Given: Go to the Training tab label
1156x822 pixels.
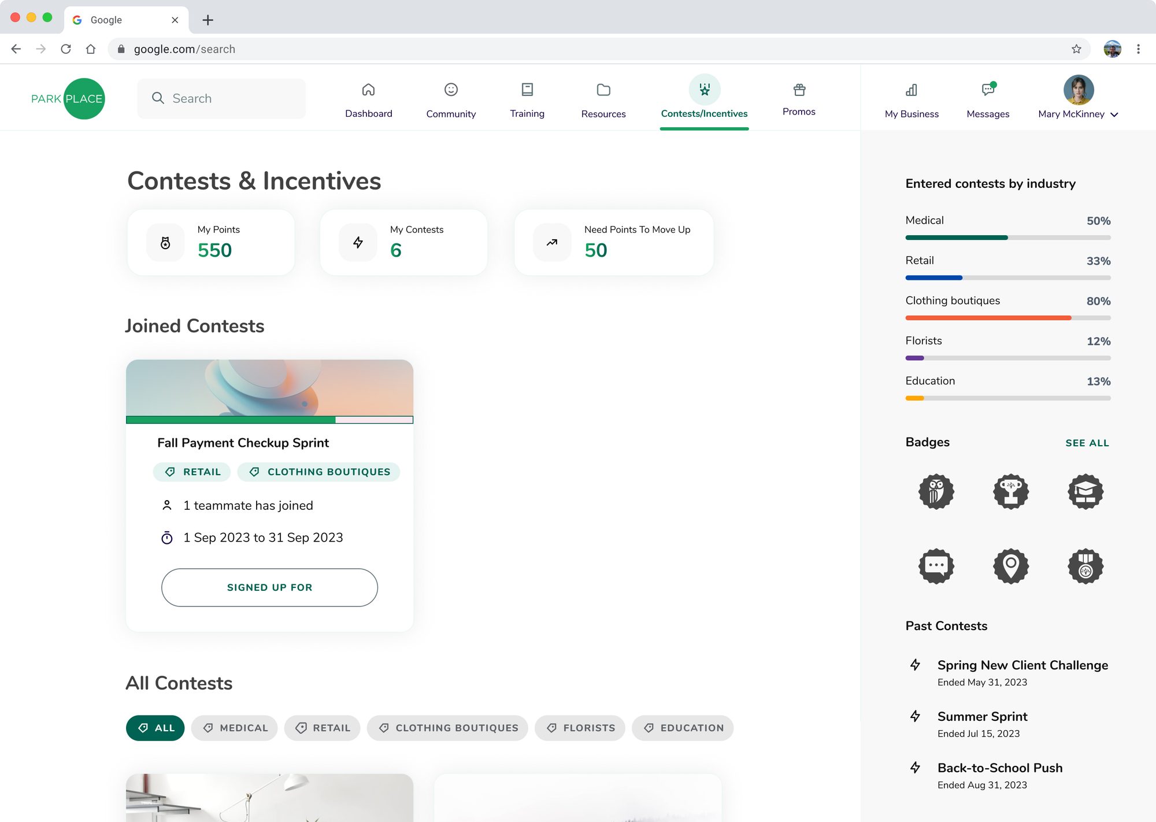Looking at the screenshot, I should pyautogui.click(x=527, y=114).
